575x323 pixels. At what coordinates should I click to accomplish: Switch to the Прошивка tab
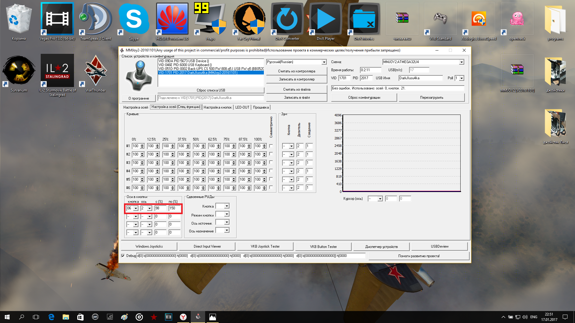[261, 107]
